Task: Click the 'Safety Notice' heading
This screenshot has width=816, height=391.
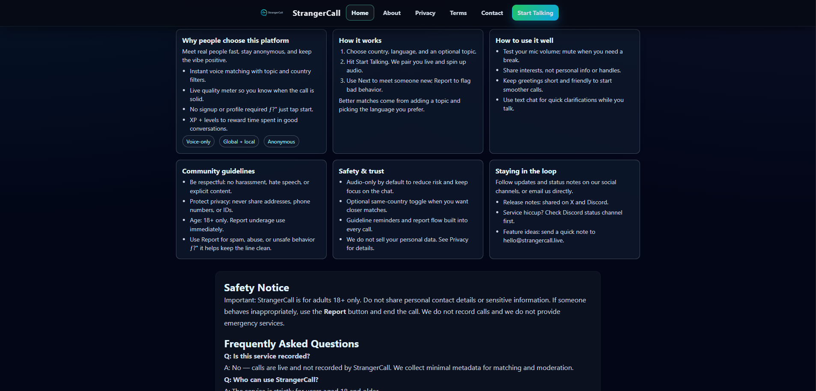Action: (256, 288)
